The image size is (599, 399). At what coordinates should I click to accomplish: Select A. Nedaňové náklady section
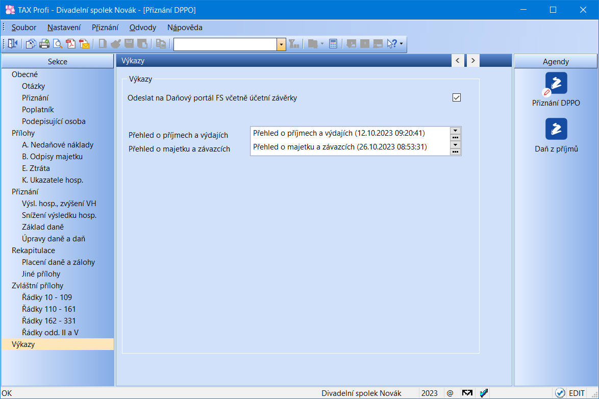[58, 145]
